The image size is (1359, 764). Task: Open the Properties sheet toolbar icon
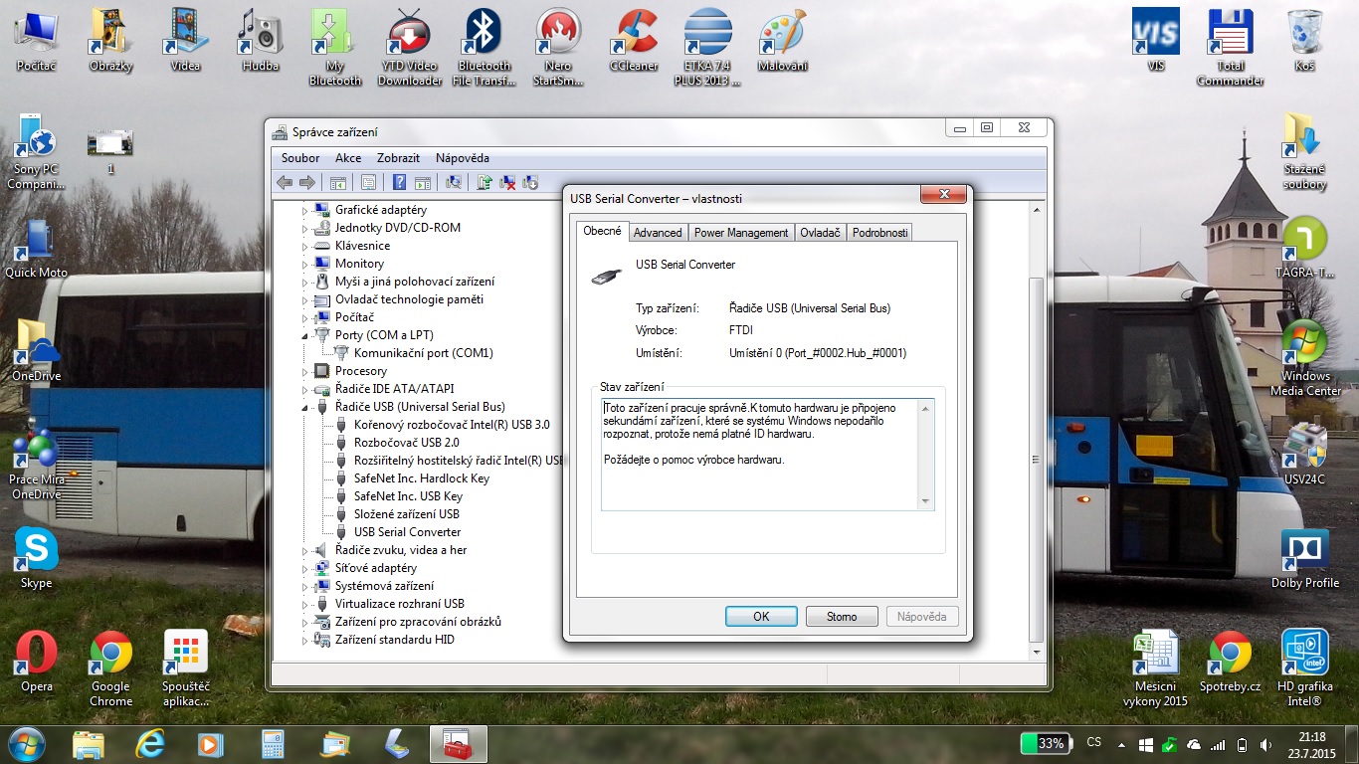369,182
